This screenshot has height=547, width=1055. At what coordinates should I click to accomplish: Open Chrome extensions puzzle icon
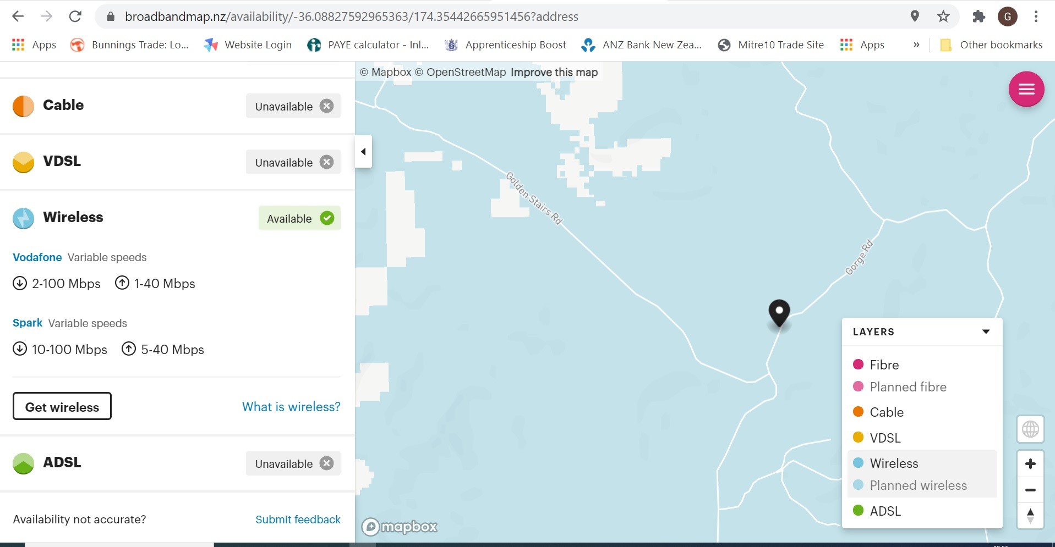[x=978, y=16]
